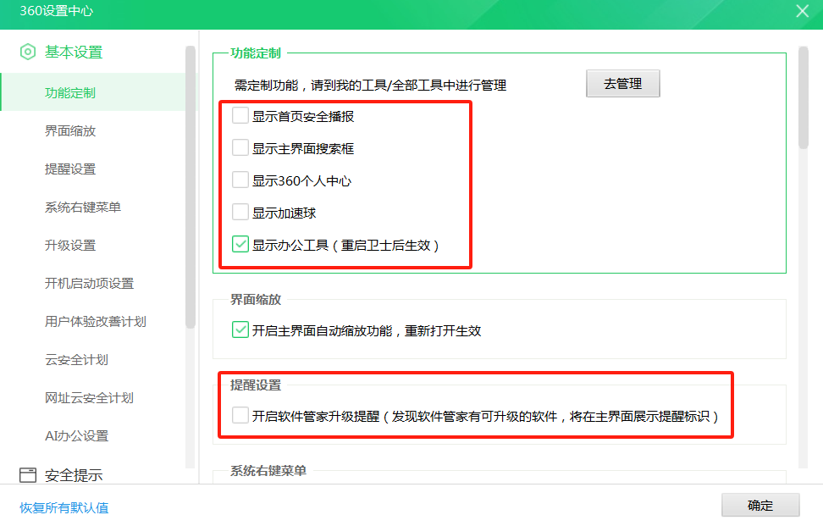Screen dimensions: 823x526
Task: Click the 360设置中心 title text
Action: tap(56, 11)
